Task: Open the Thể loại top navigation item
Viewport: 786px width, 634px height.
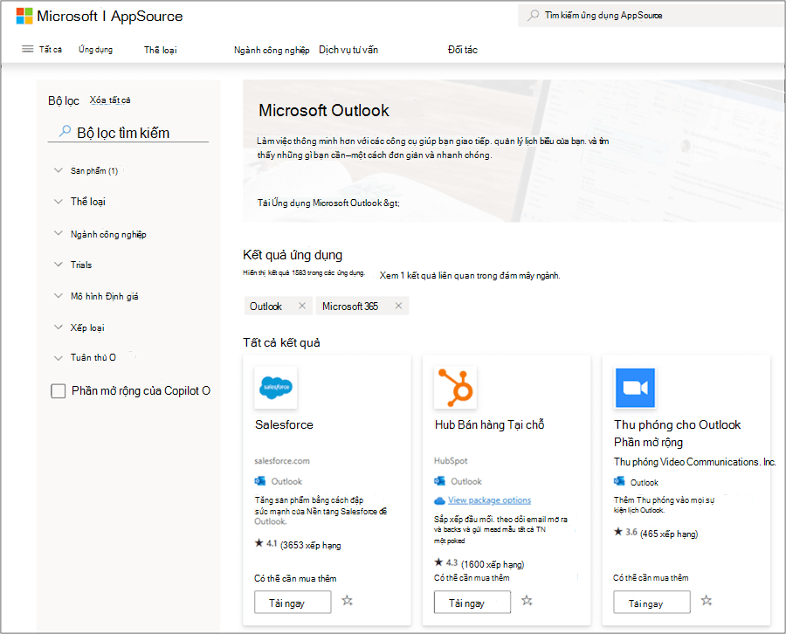Action: pos(161,50)
